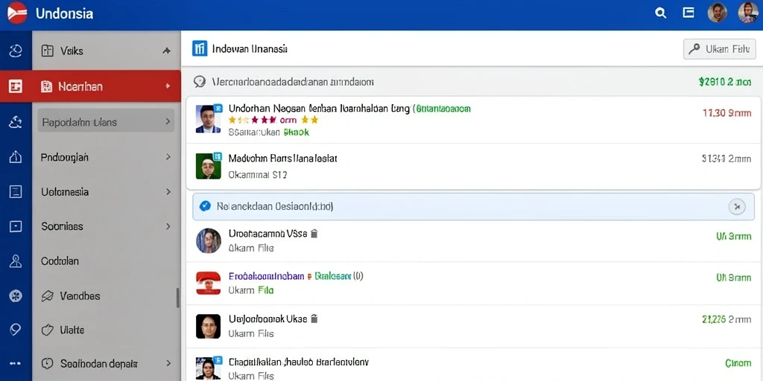The height and width of the screenshot is (381, 763).
Task: Click the document list rail icon
Action: (x=16, y=191)
